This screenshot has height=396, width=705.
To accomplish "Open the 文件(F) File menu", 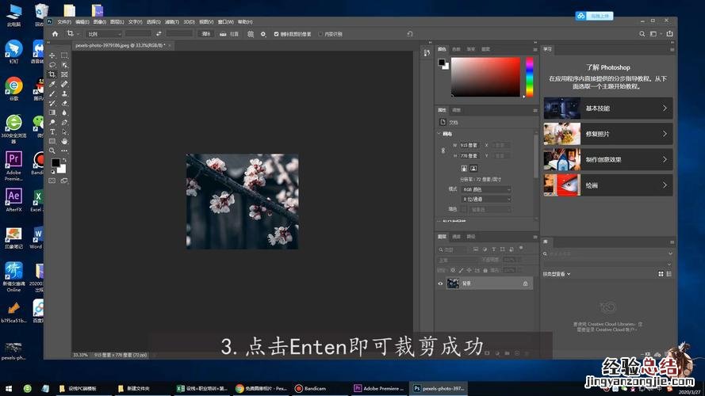I will (x=63, y=22).
